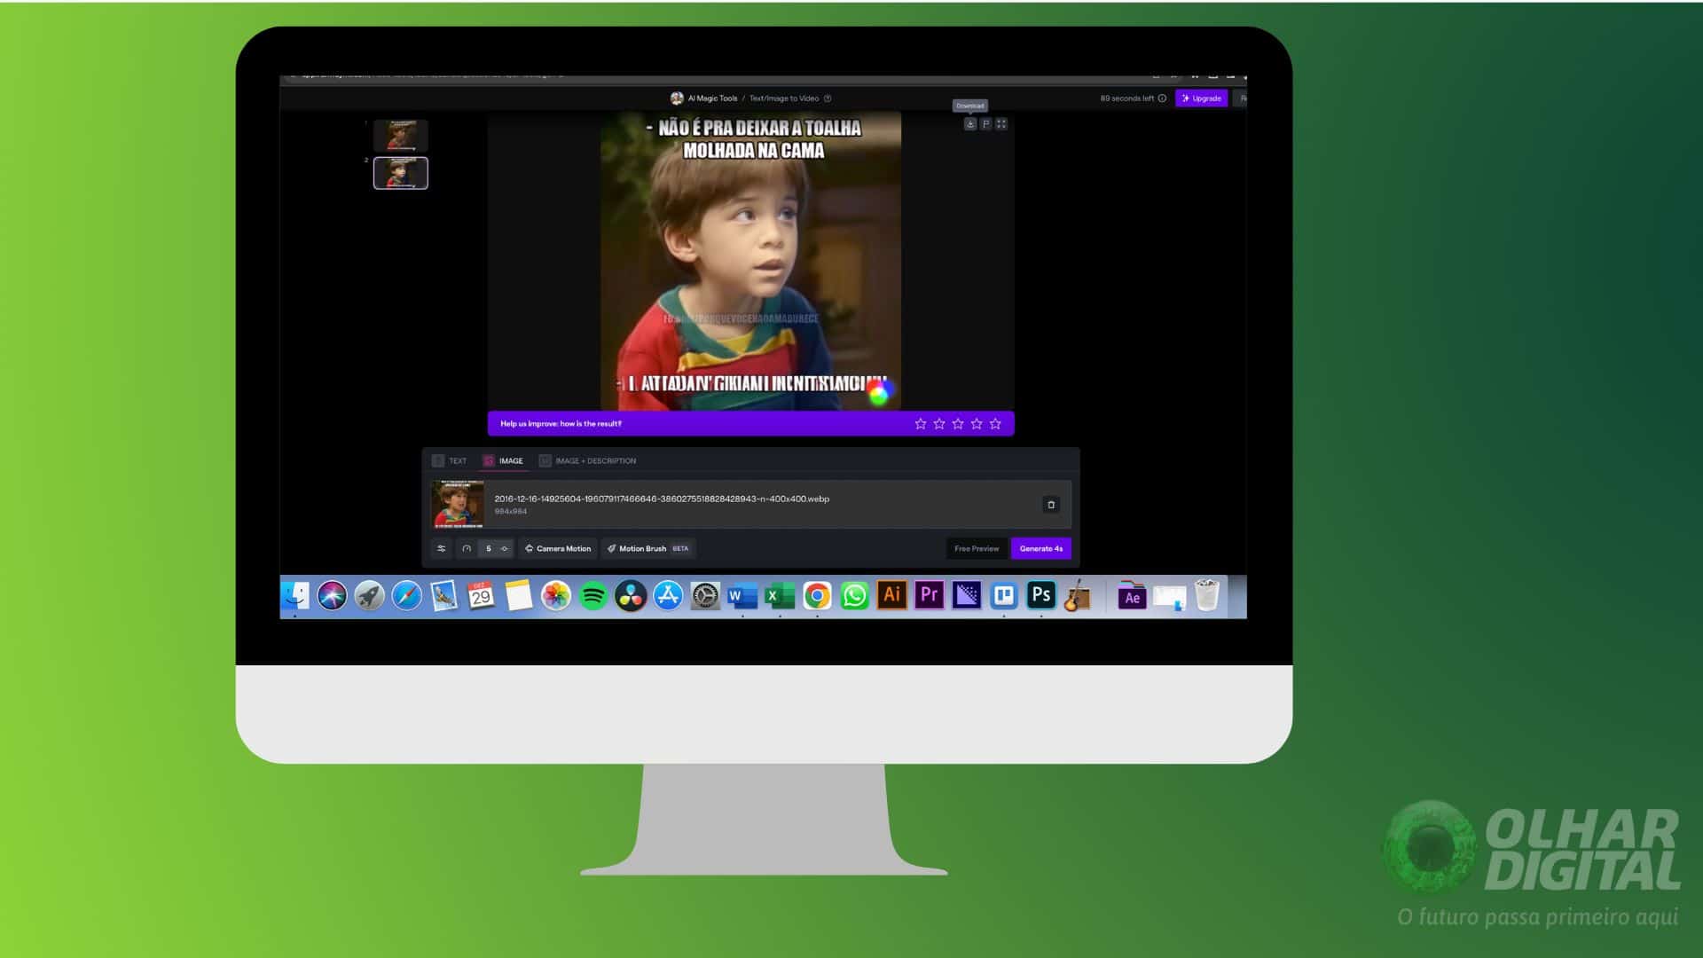Viewport: 1703px width, 958px height.
Task: Rate the result with five stars
Action: [995, 424]
